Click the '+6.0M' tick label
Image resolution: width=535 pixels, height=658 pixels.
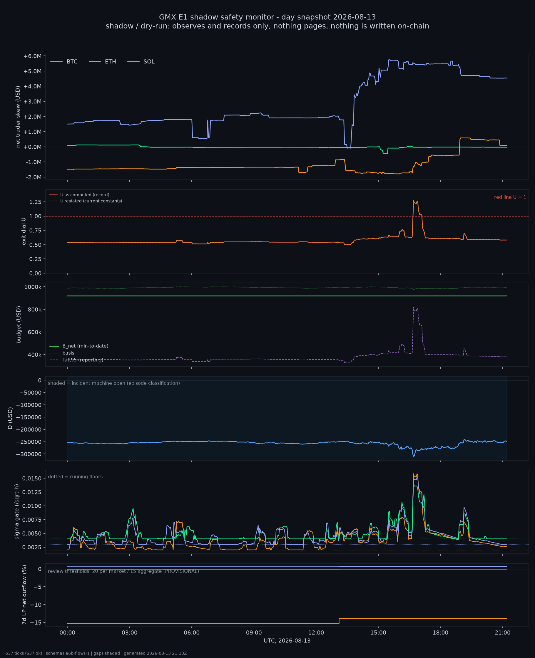pyautogui.click(x=32, y=56)
